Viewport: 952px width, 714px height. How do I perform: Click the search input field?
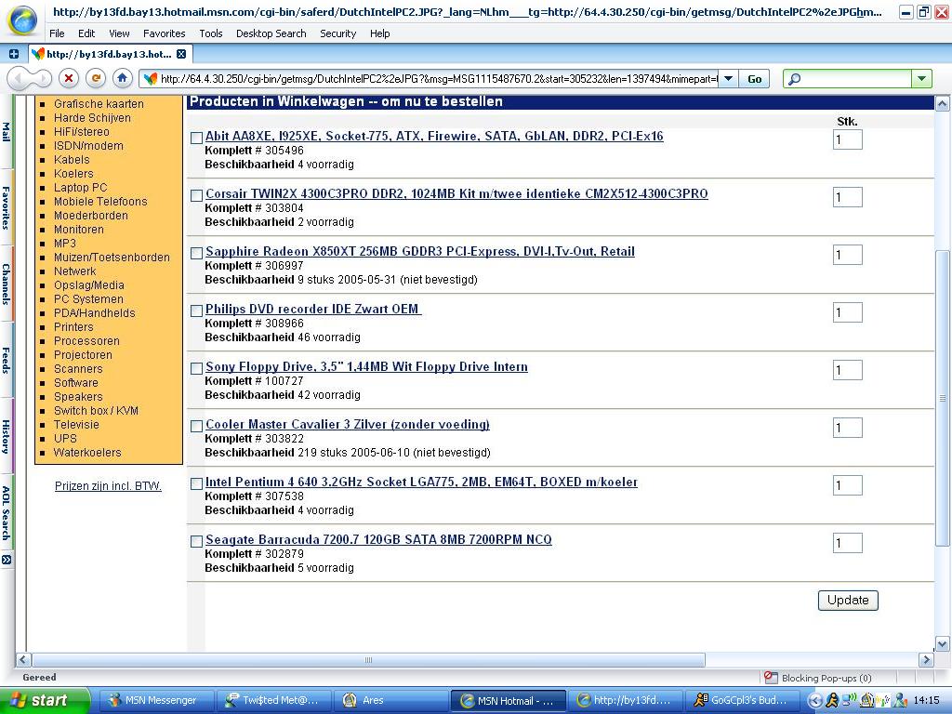coord(856,79)
